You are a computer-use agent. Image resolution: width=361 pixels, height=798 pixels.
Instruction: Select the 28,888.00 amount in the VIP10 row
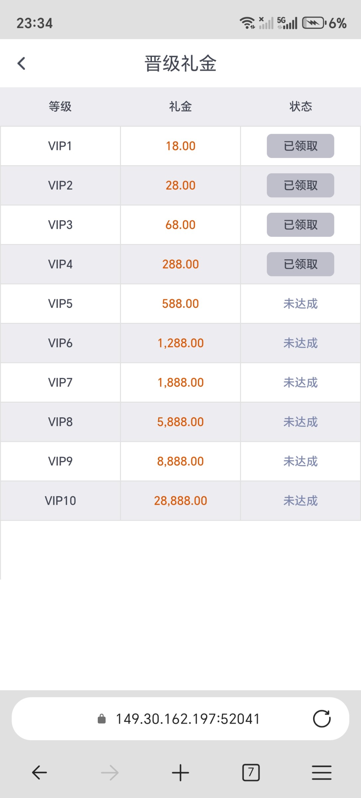[180, 501]
